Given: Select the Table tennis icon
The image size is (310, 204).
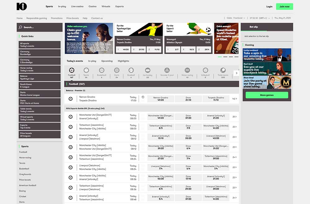Looking at the screenshot, I should pyautogui.click(x=223, y=70).
